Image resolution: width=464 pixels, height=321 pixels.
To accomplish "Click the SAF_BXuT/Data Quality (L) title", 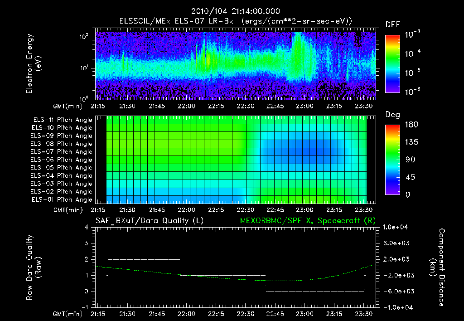I will [150, 221].
